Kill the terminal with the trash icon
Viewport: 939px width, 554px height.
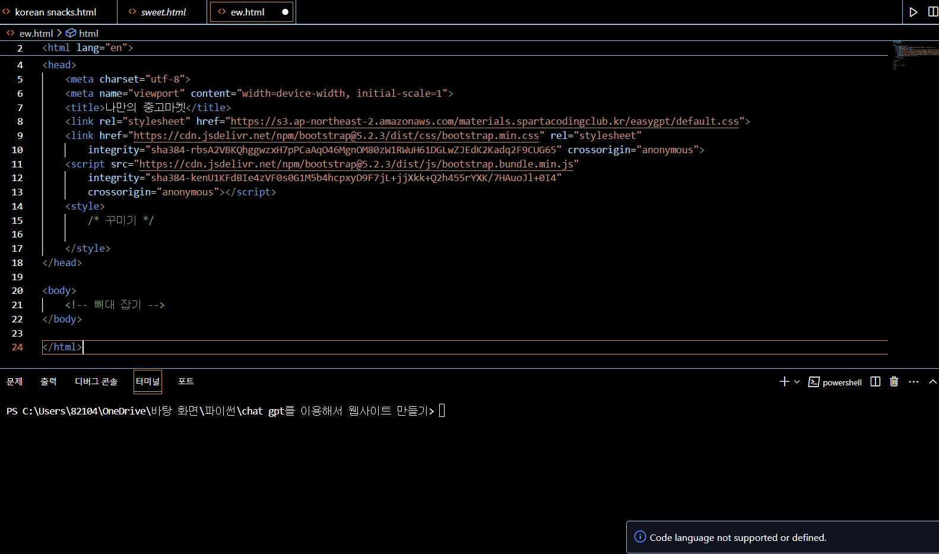894,382
